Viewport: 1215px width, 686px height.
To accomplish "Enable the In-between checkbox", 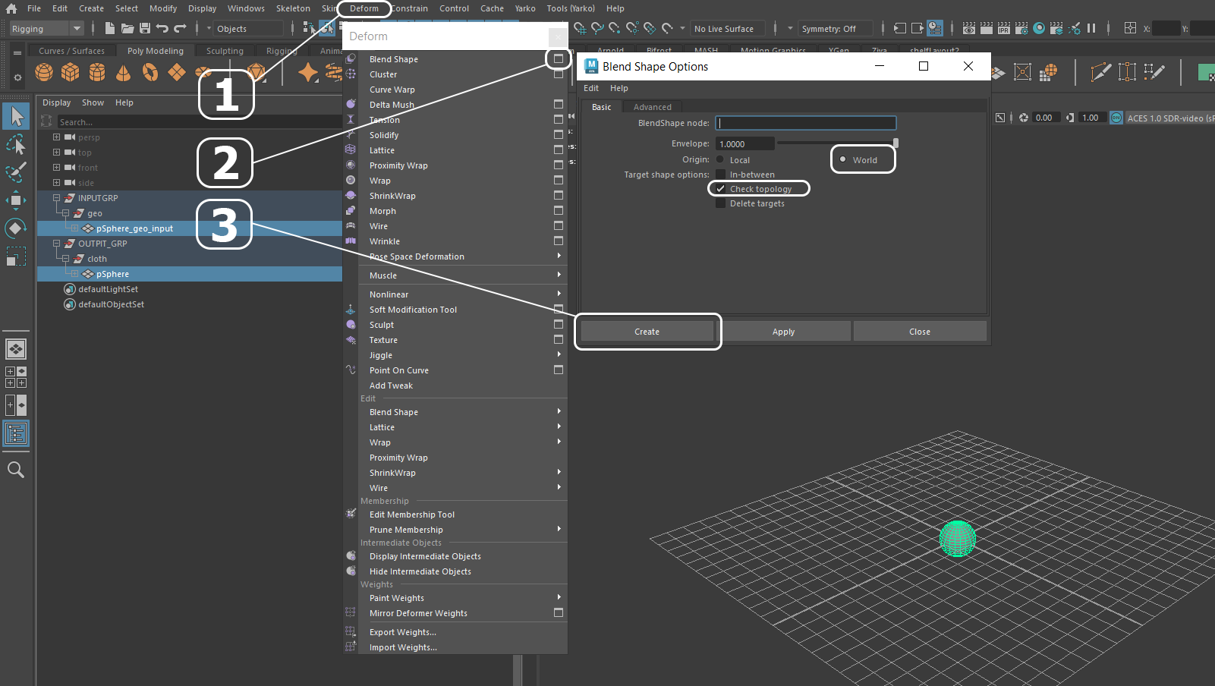I will tap(720, 175).
